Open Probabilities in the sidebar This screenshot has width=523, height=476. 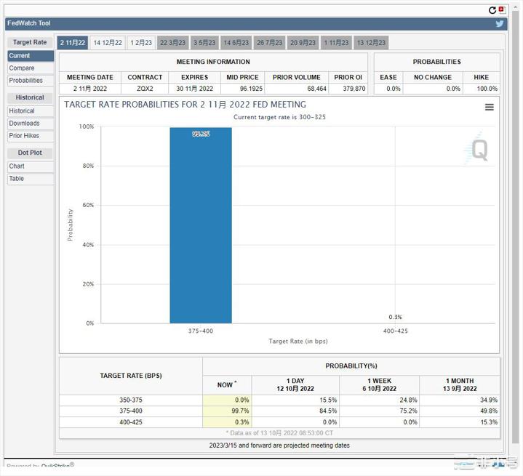point(26,81)
